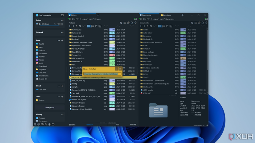Click the settings gear in bottom toolbar
Viewport: 255px width, 143px height.
click(35, 124)
